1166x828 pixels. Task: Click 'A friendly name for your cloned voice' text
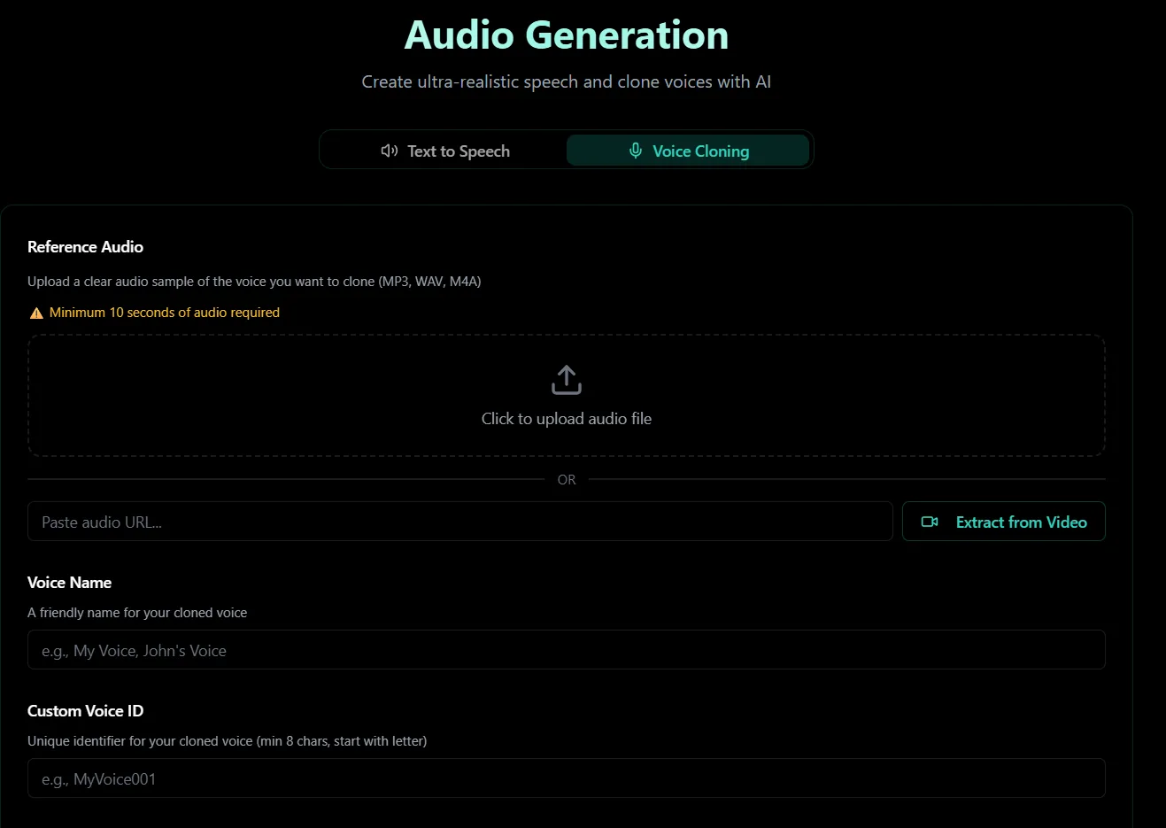[x=137, y=613]
